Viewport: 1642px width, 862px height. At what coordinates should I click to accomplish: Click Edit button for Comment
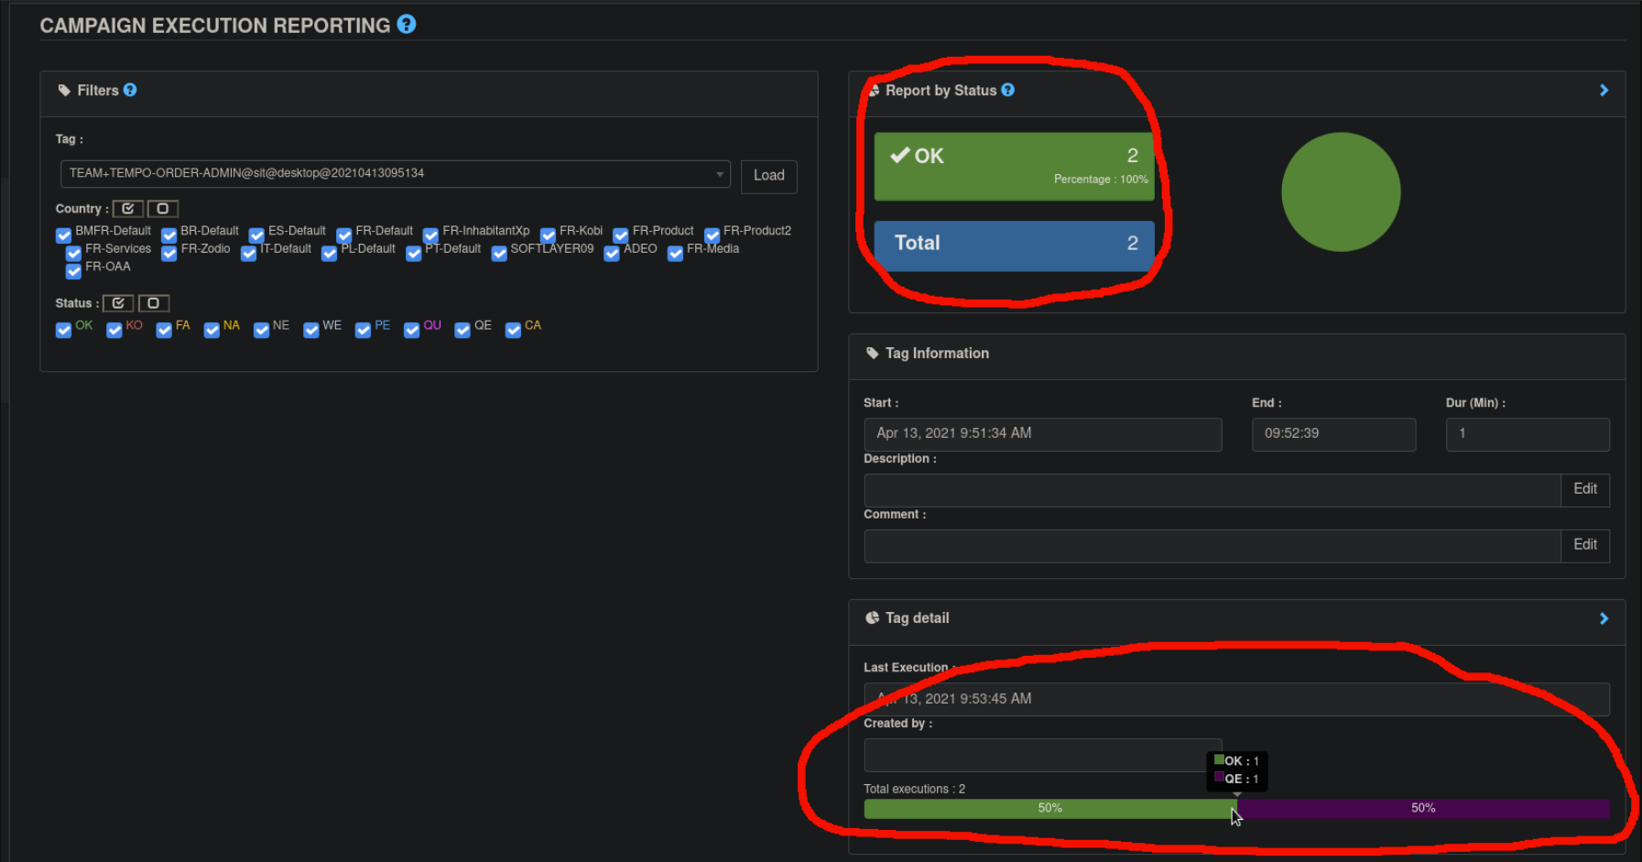1585,545
